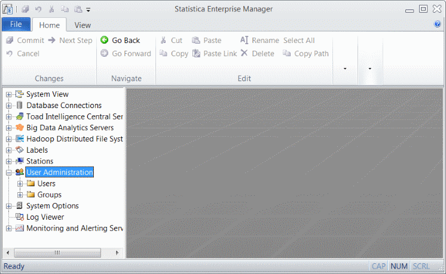446x274 pixels.
Task: Click the CAP status bar indicator
Action: 378,266
